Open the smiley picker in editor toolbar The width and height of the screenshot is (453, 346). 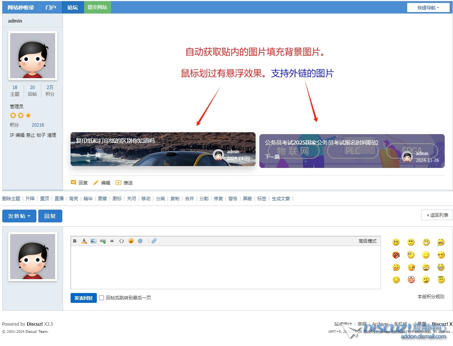click(131, 241)
